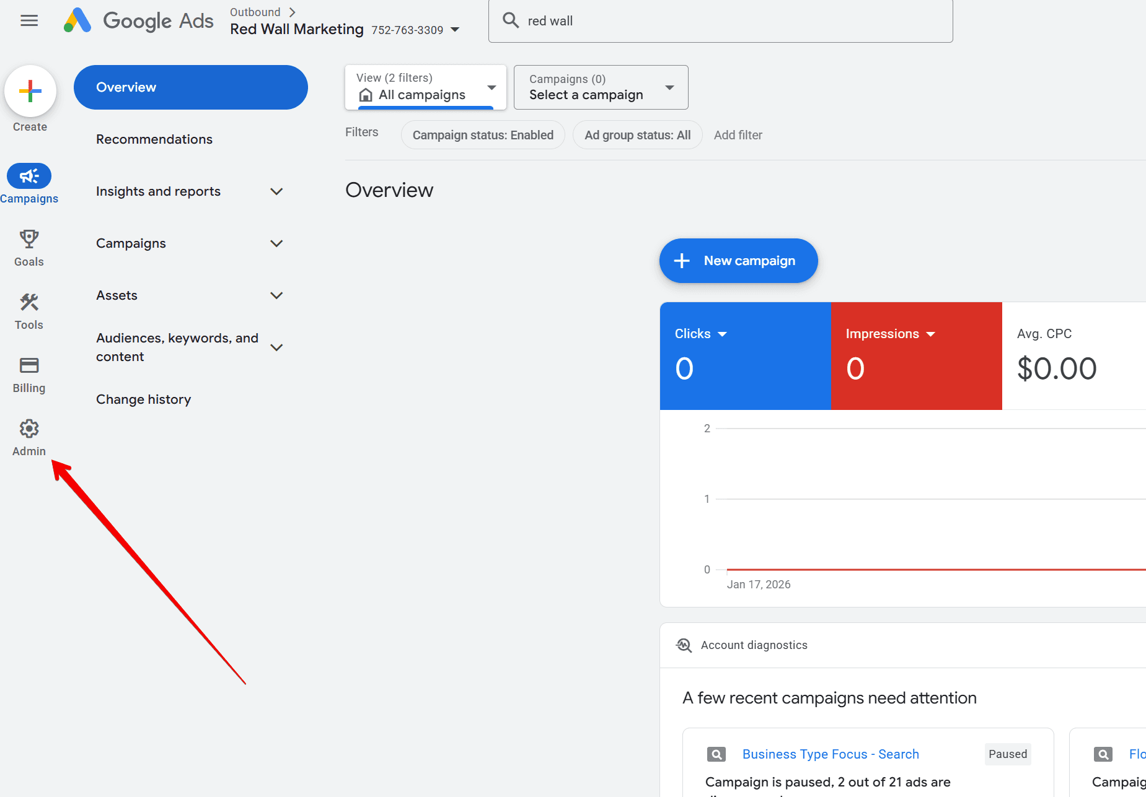Click the account ID 752-763-3309
The width and height of the screenshot is (1146, 797).
click(x=407, y=30)
